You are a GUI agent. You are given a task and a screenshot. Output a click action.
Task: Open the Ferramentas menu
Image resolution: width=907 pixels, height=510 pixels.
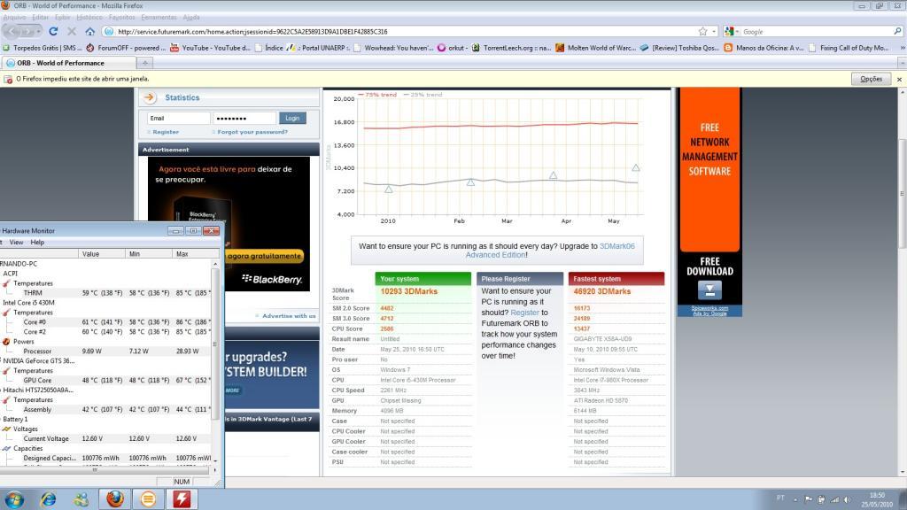[159, 18]
